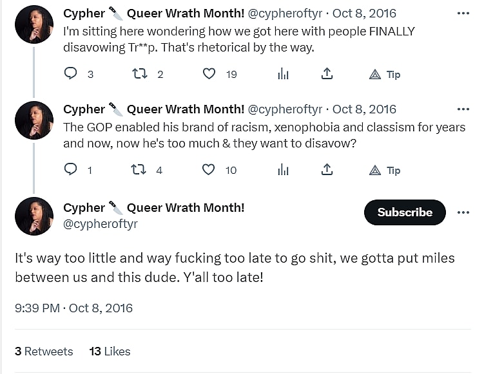Like the tweet with 10 likes
Image resolution: width=484 pixels, height=374 pixels.
209,170
